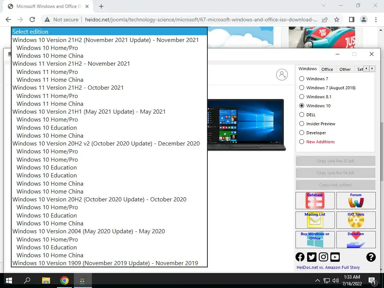The width and height of the screenshot is (384, 288).
Task: Switch to the Office tab
Action: (327, 69)
